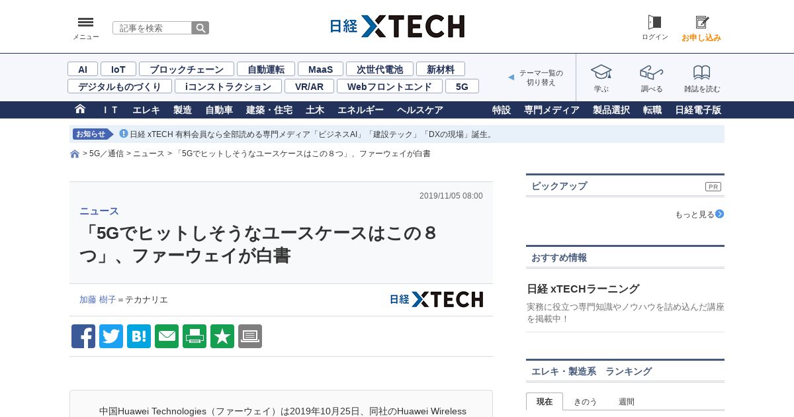Open the login door icon

point(654,23)
